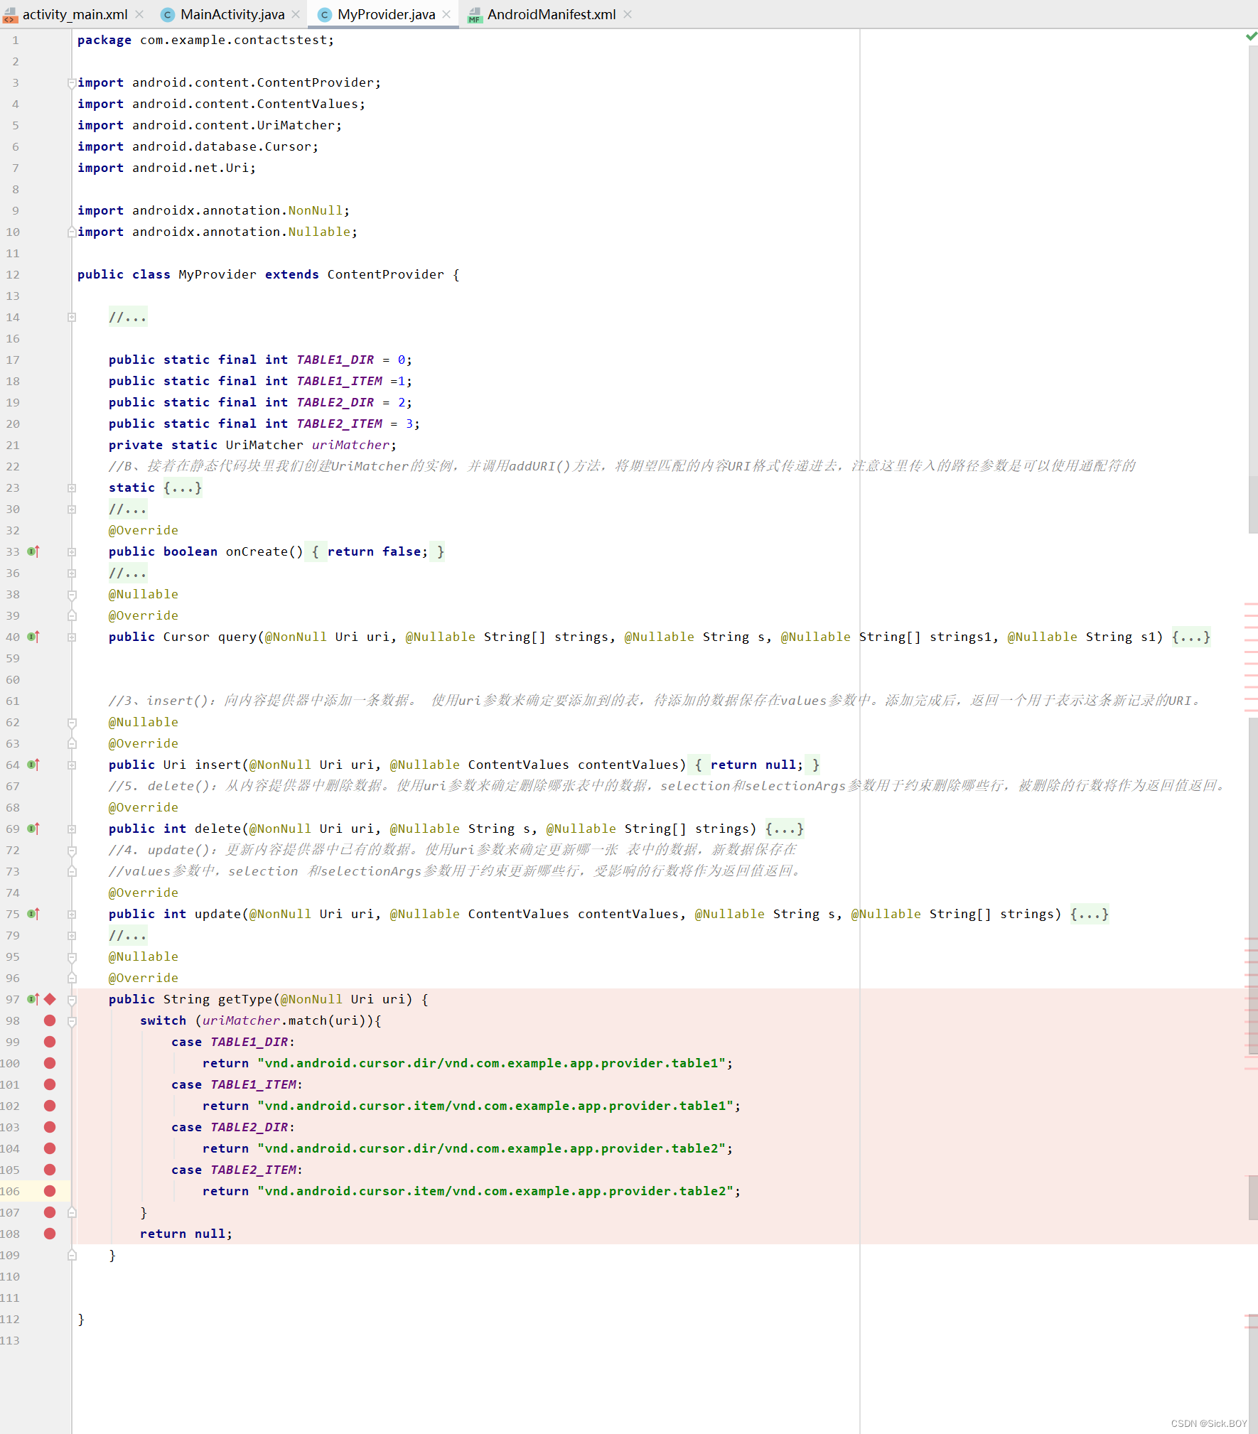Viewport: 1258px width, 1434px height.
Task: Click override gutter icon for getType method
Action: 33,999
